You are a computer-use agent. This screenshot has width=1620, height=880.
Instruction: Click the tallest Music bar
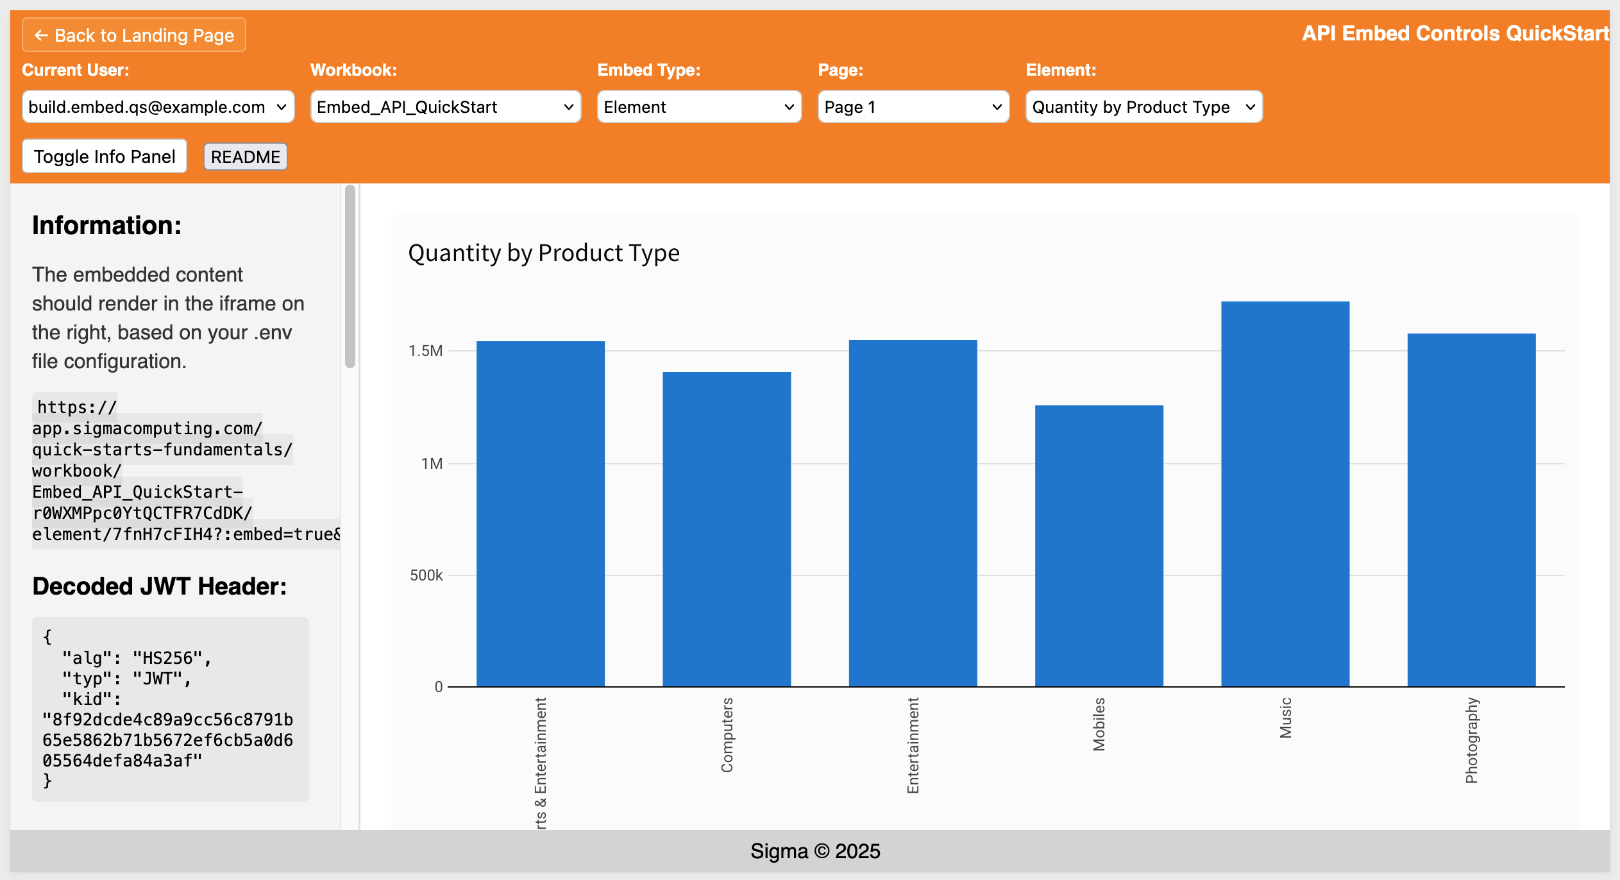click(1285, 494)
